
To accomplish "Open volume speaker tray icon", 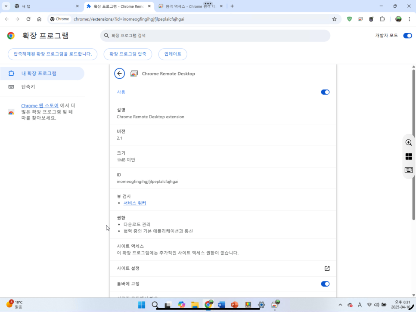I will click(x=376, y=305).
